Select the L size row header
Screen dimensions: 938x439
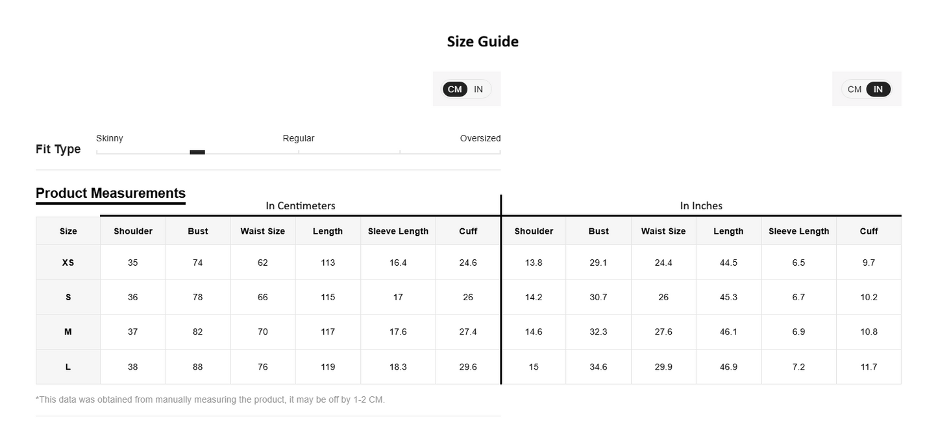click(x=68, y=366)
